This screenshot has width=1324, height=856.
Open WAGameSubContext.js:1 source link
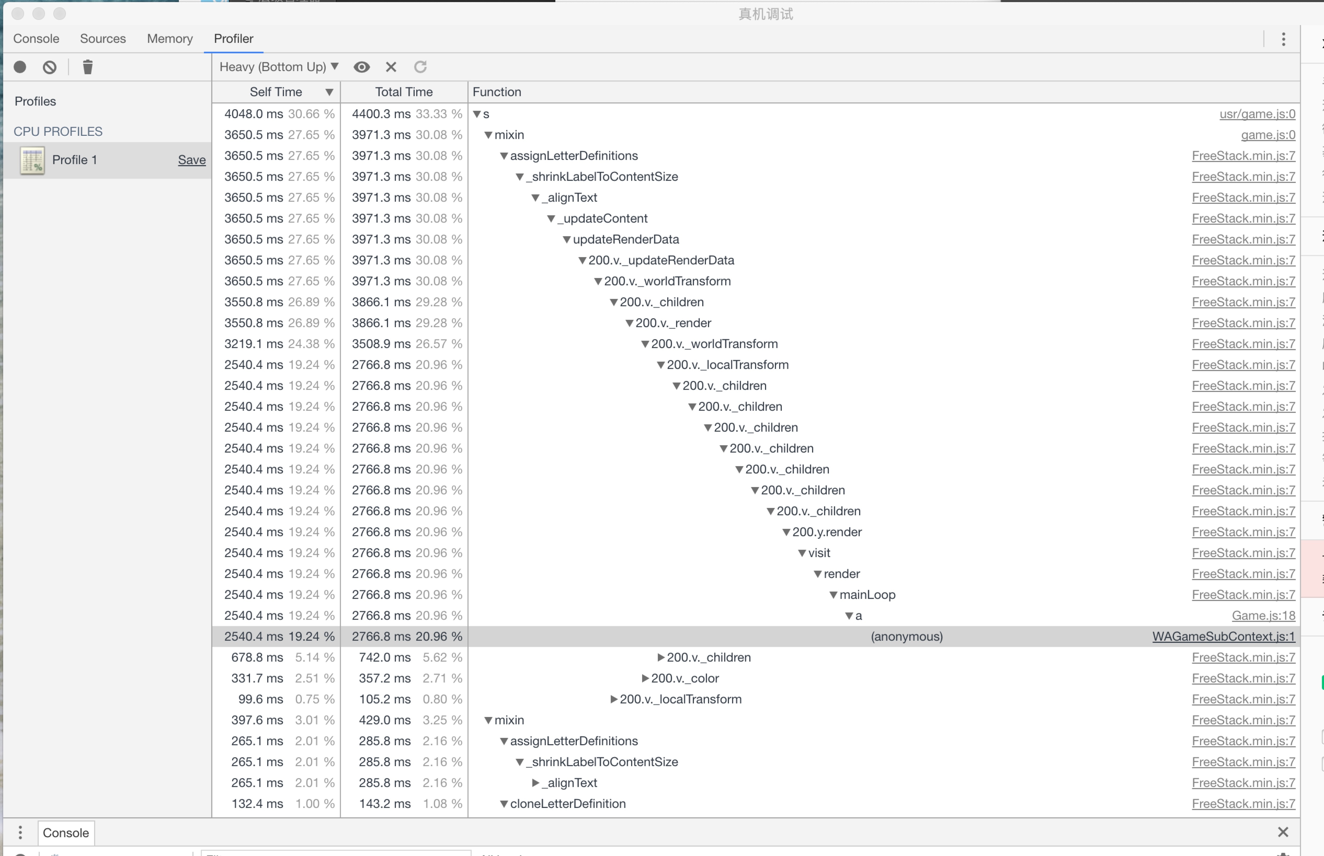click(1223, 637)
